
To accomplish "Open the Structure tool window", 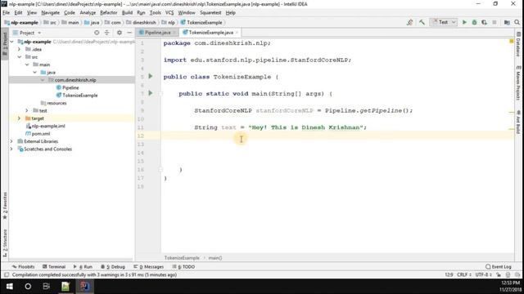I will (5, 243).
